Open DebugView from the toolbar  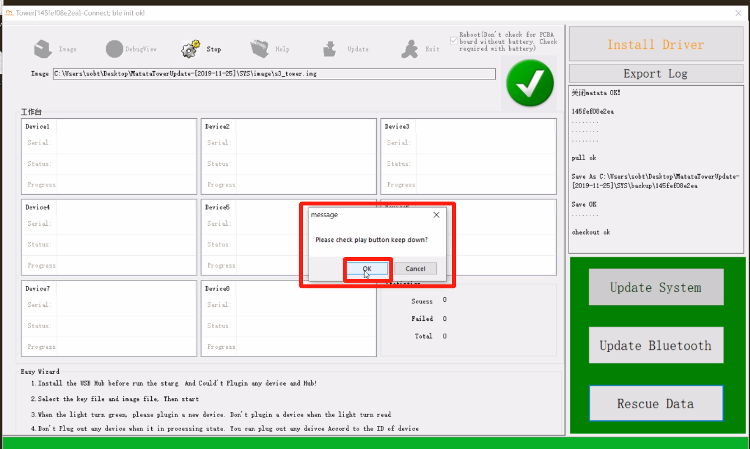114,49
